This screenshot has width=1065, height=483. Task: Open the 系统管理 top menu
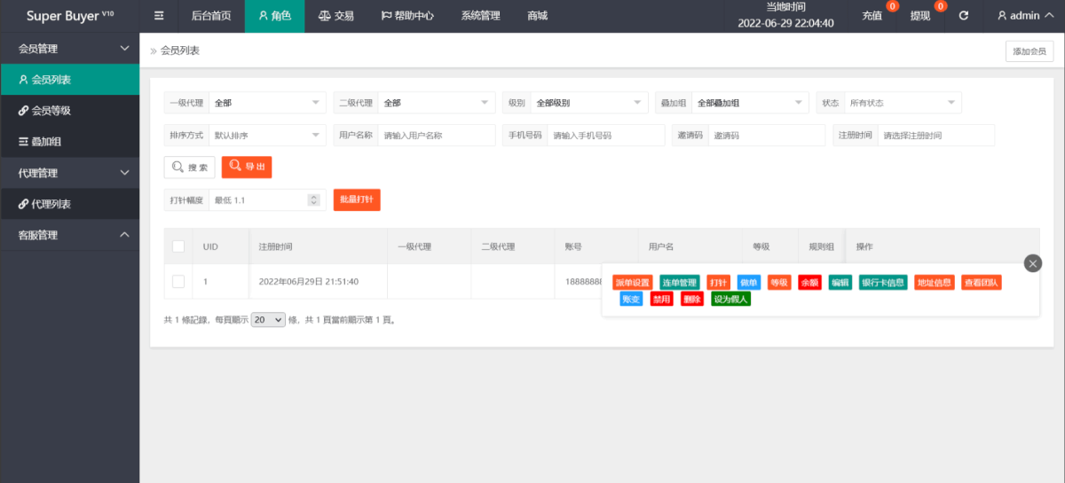pyautogui.click(x=480, y=16)
